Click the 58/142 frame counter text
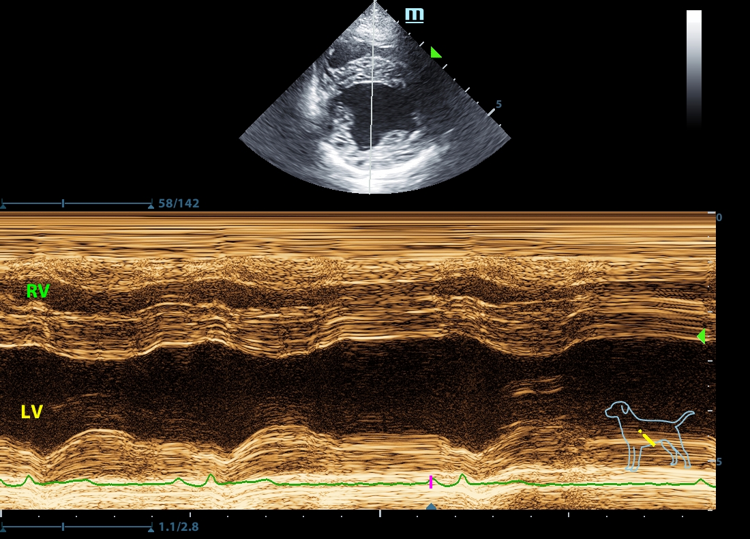The image size is (750, 539). (179, 203)
